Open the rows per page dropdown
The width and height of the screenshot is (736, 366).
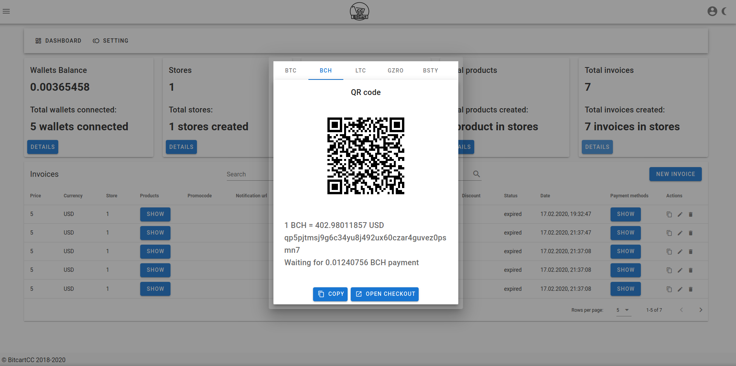pos(624,310)
